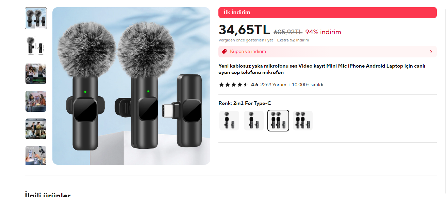
Task: Click the main product image of microphones
Action: pos(131,86)
